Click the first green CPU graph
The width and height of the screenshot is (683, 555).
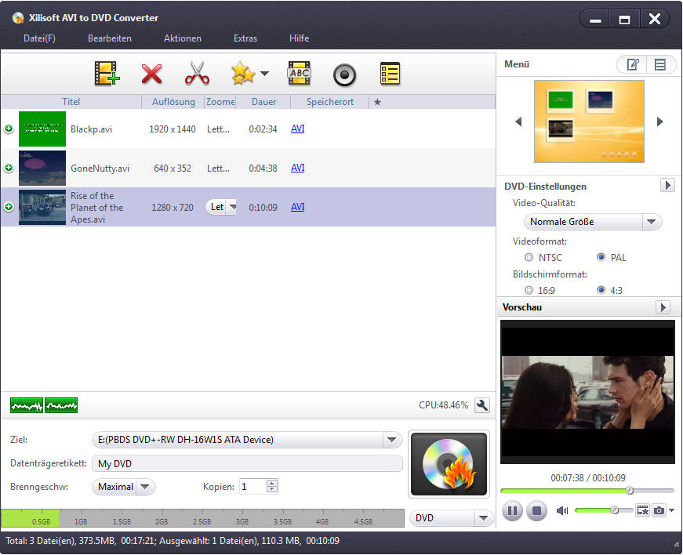[x=27, y=405]
